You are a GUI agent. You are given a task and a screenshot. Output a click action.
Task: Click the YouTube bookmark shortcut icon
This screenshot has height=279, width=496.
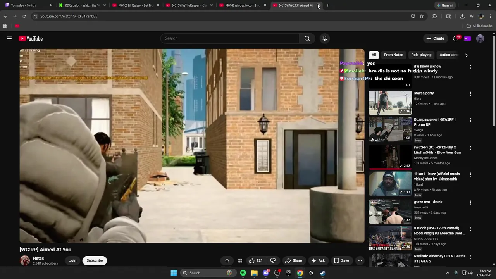tap(17, 26)
